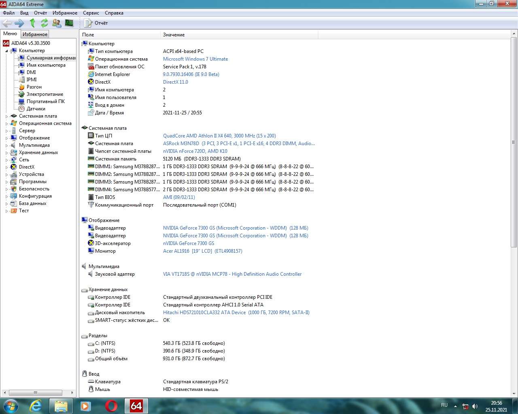Open the Справка menu
Viewport: 518px width, 414px height.
click(x=114, y=13)
